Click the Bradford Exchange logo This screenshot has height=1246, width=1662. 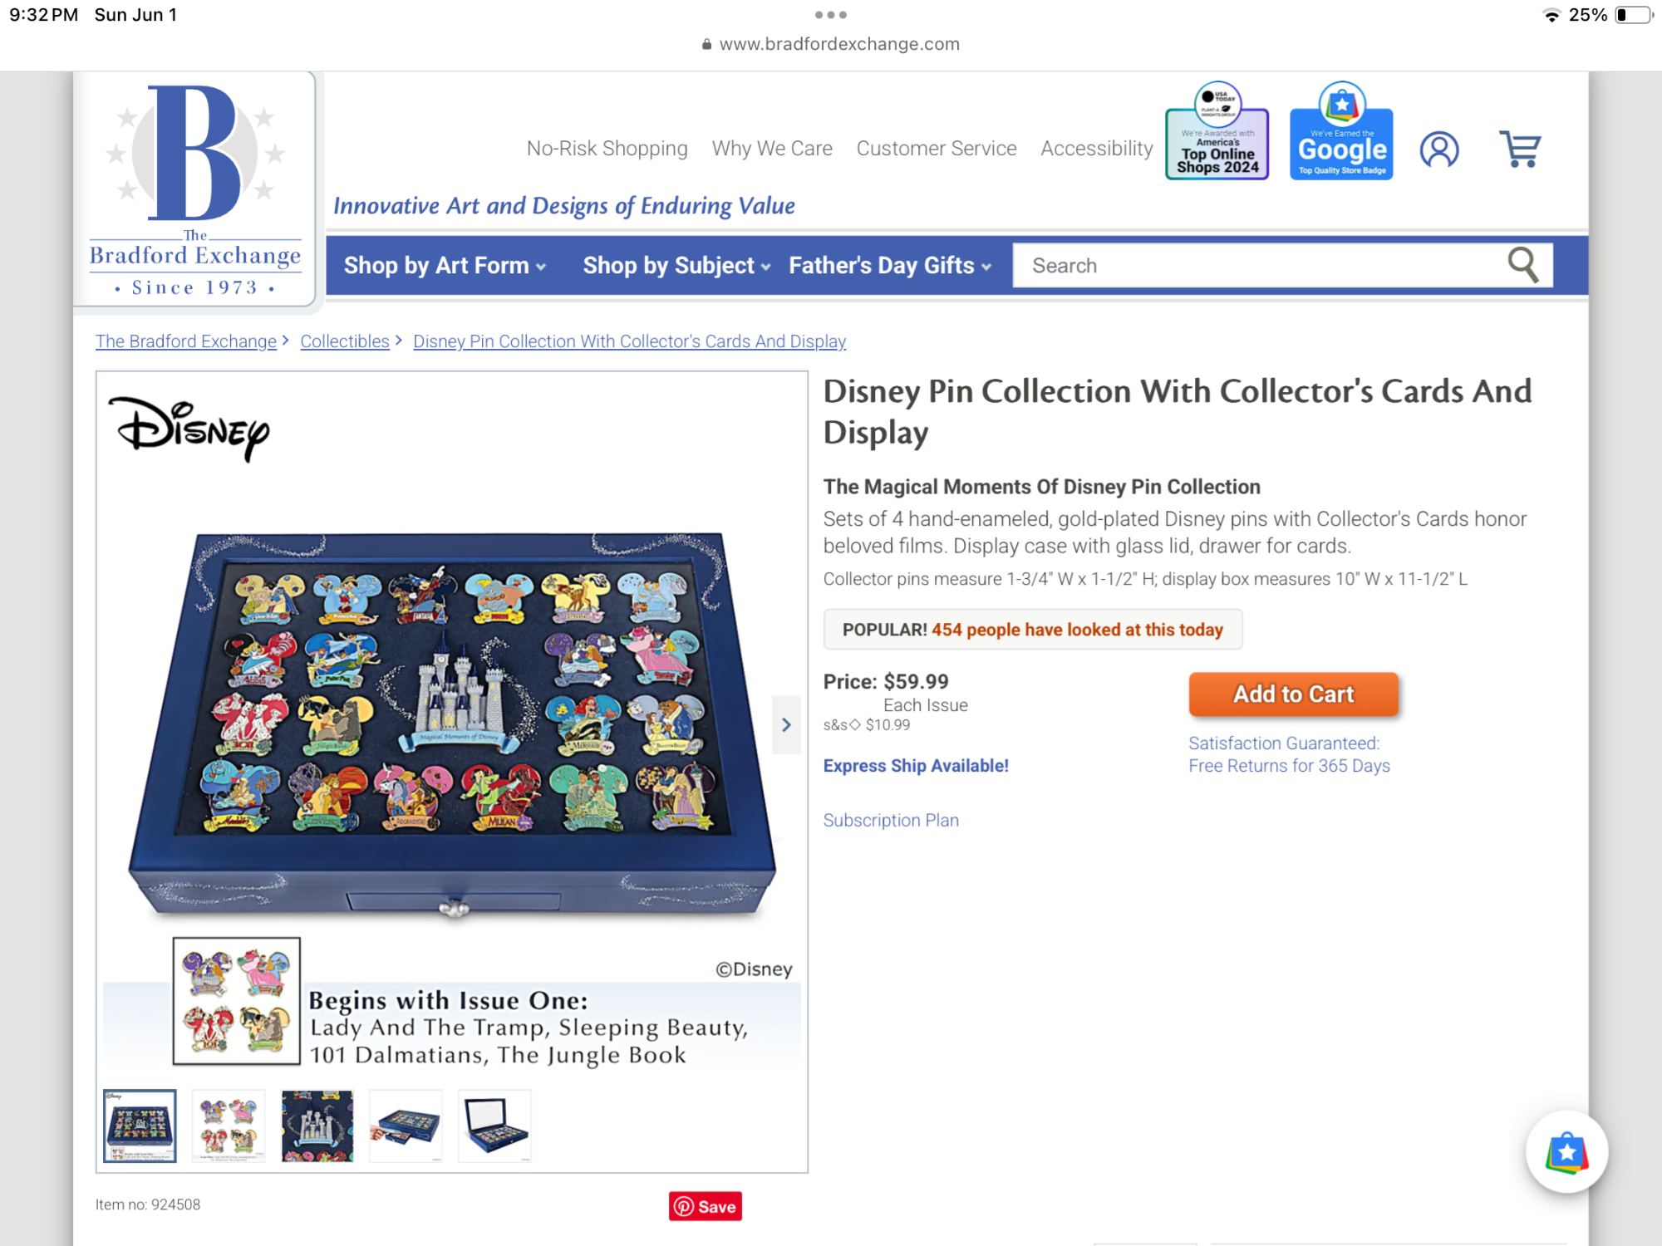[x=195, y=189]
